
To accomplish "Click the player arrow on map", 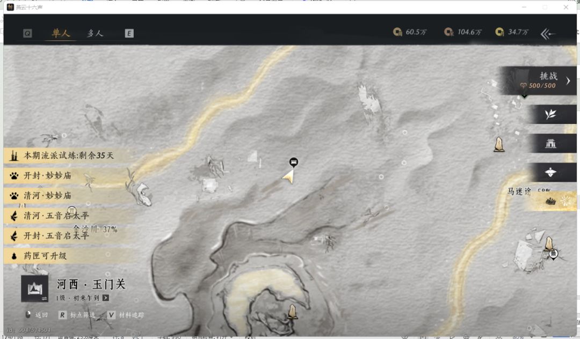I will click(288, 176).
